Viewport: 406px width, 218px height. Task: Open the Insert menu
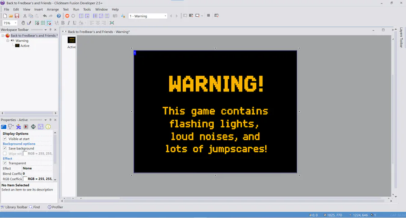pyautogui.click(x=38, y=9)
